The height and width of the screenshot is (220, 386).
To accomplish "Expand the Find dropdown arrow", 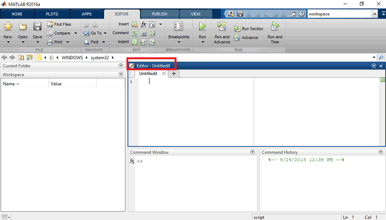I will tap(104, 42).
